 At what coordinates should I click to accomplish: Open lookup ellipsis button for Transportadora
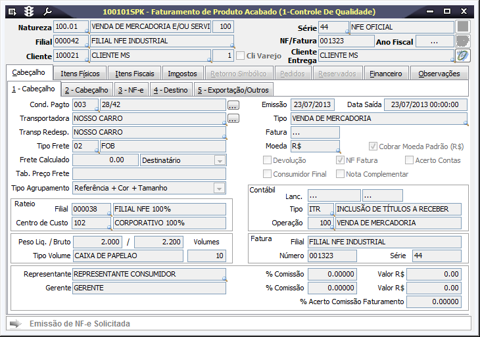pos(233,119)
